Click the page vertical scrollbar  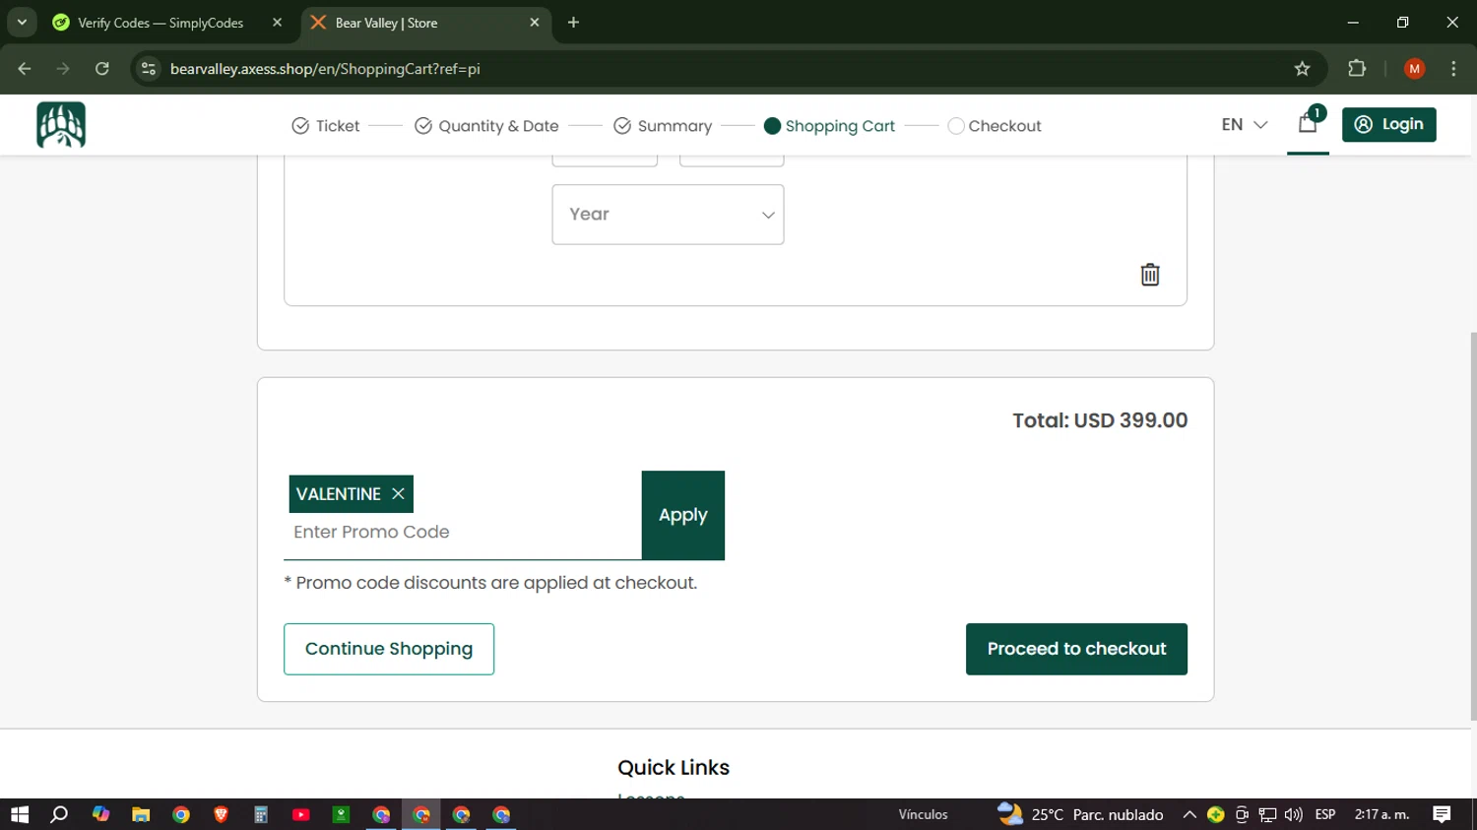pos(1473,527)
